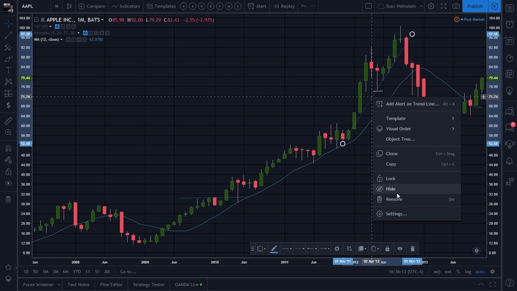Open the chart patterns tool
517x291 pixels.
tap(8, 82)
